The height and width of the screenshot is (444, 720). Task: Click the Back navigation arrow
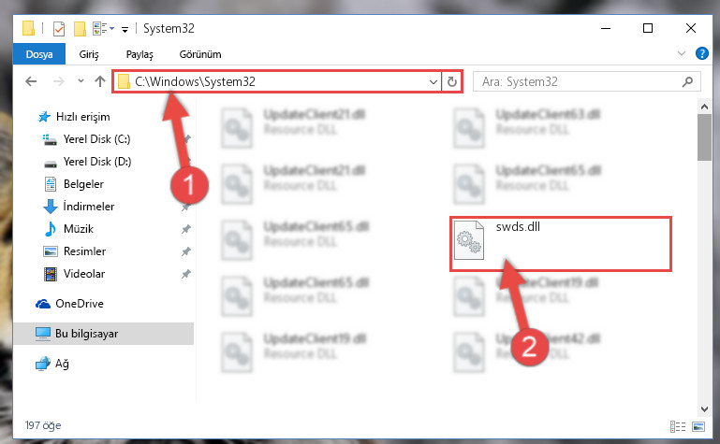[x=31, y=81]
